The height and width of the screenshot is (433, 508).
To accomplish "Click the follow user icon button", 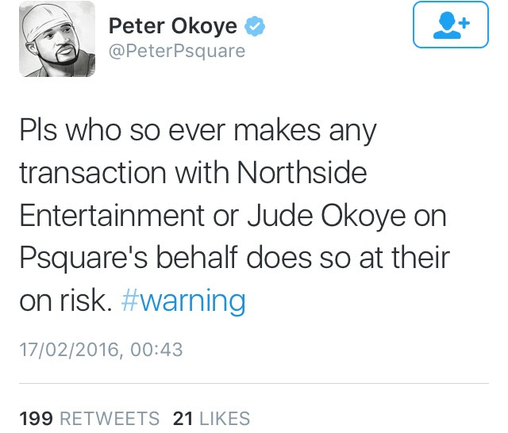I will pyautogui.click(x=451, y=25).
